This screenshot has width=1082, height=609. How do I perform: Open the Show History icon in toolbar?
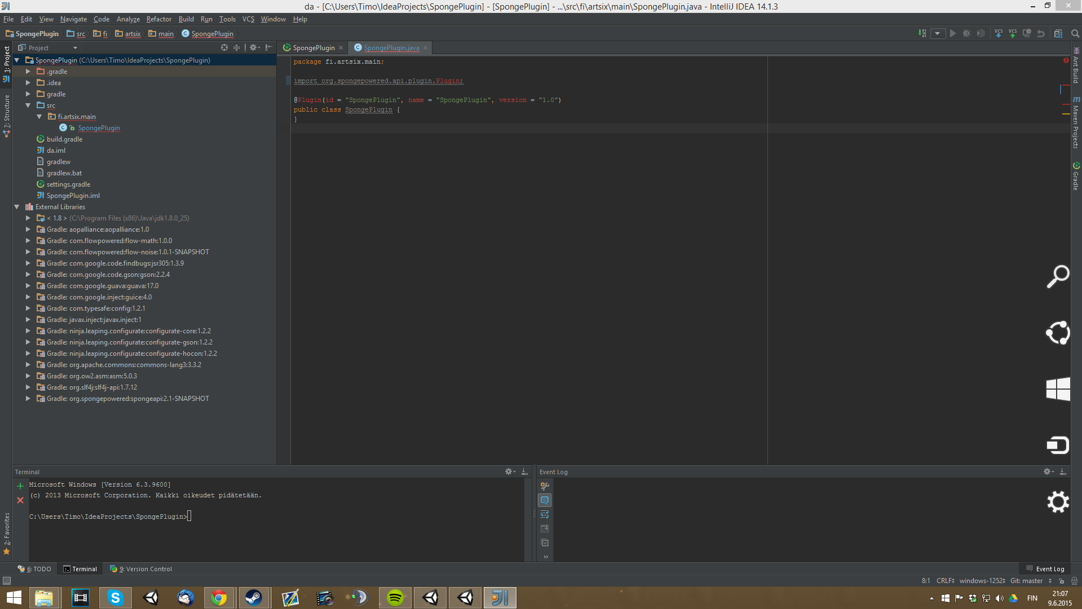click(x=1027, y=33)
